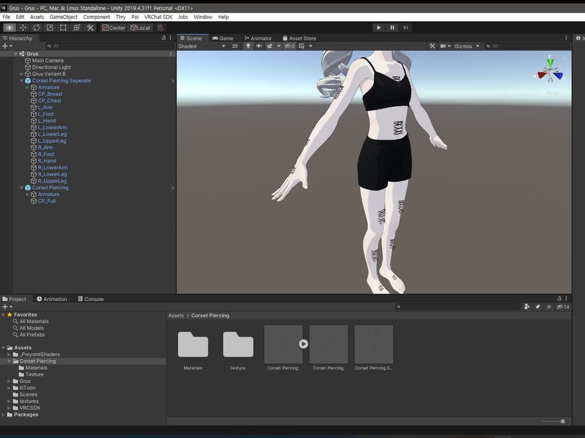This screenshot has width=585, height=438.
Task: Open the Shaded draw mode dropdown
Action: coord(202,46)
